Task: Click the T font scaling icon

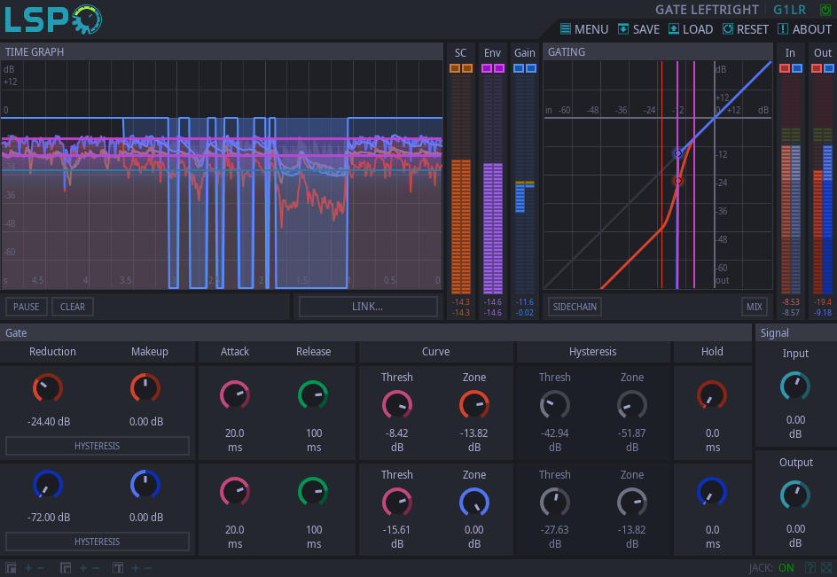Action: (x=118, y=568)
